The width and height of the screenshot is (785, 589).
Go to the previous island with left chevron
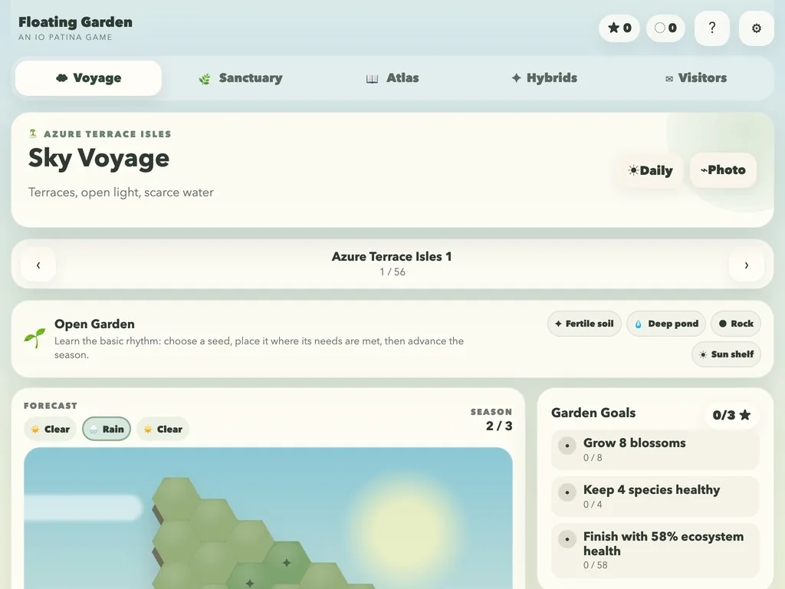pyautogui.click(x=38, y=265)
